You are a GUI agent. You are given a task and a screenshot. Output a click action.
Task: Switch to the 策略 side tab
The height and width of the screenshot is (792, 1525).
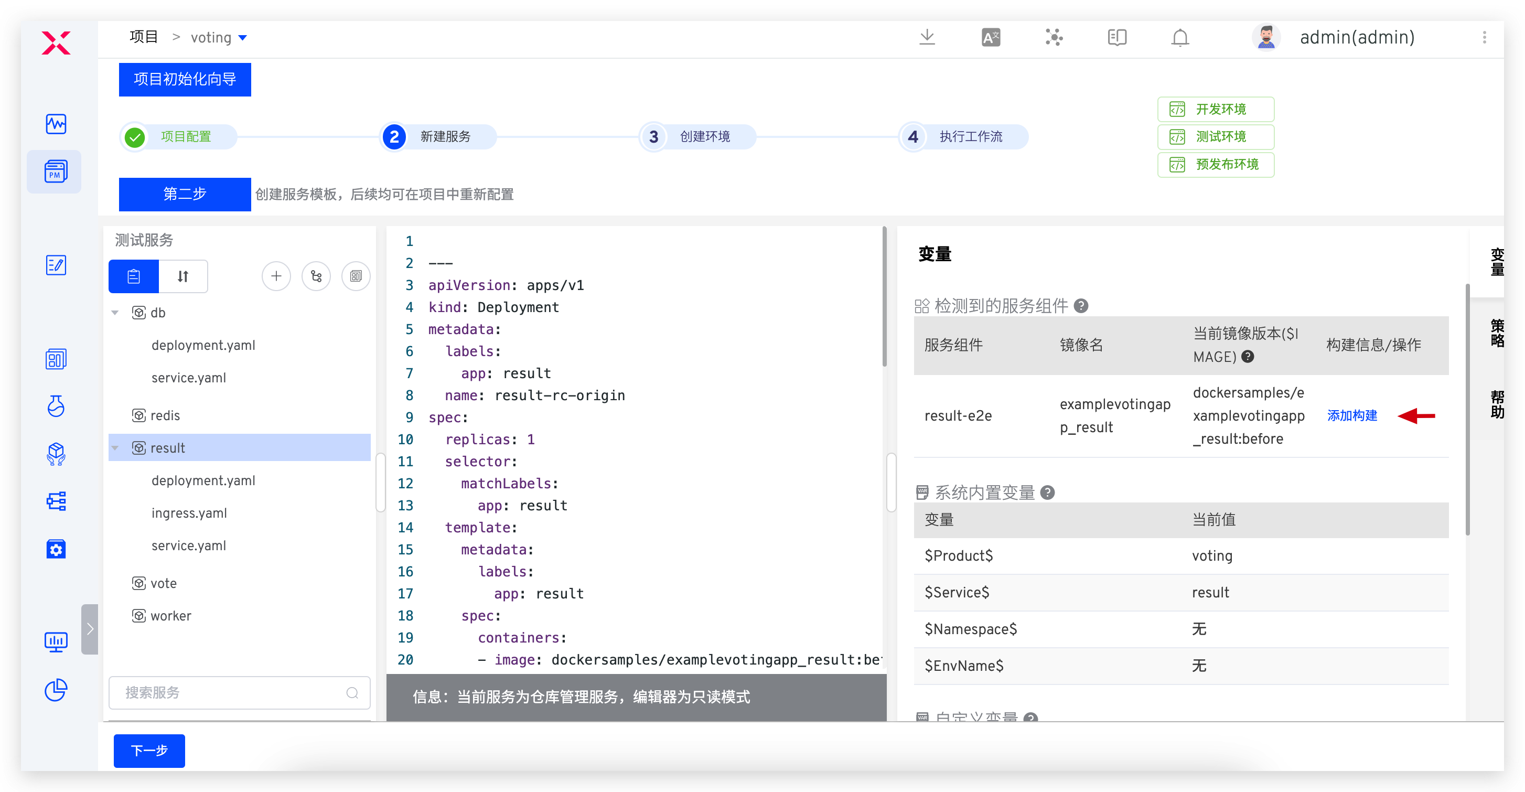coord(1496,332)
